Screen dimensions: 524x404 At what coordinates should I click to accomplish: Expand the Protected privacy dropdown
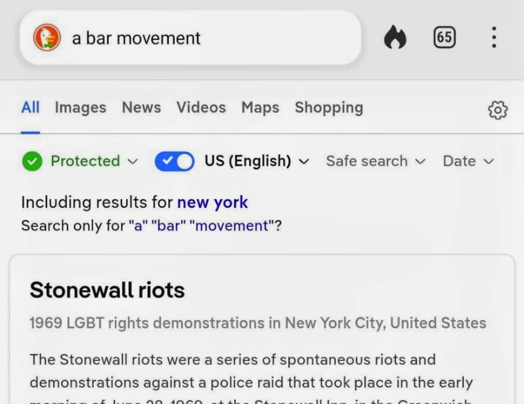pos(94,161)
